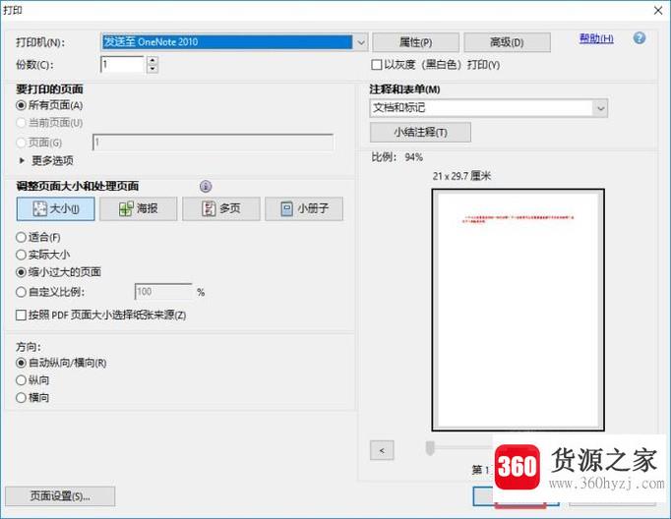
Task: Check 按照 PDF 页面大小选择纸张来源 checkbox
Action: [21, 316]
